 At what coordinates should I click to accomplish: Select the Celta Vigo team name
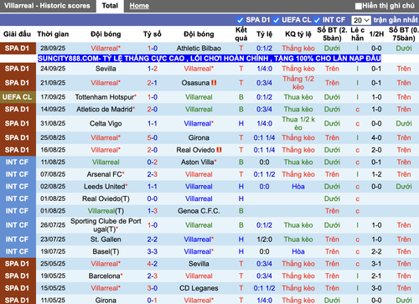(106, 123)
